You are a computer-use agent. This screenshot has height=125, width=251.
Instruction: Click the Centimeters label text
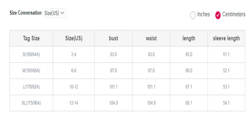coord(234,14)
